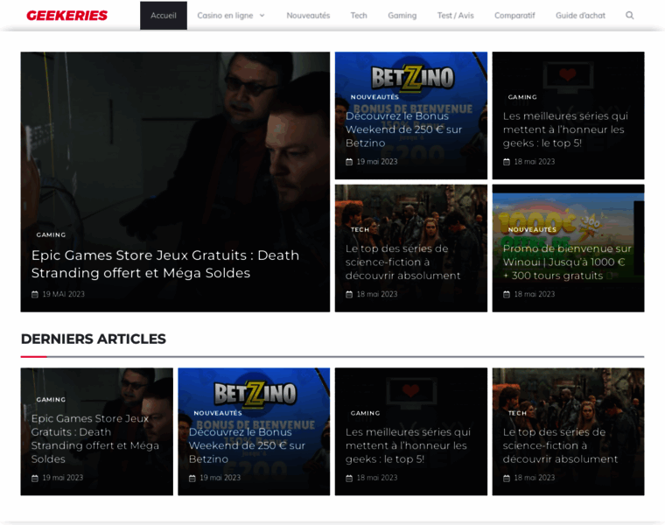The image size is (665, 525).
Task: Click NOUVEAUTÉS tag on Derniers Articles Betzino card
Action: coord(218,413)
